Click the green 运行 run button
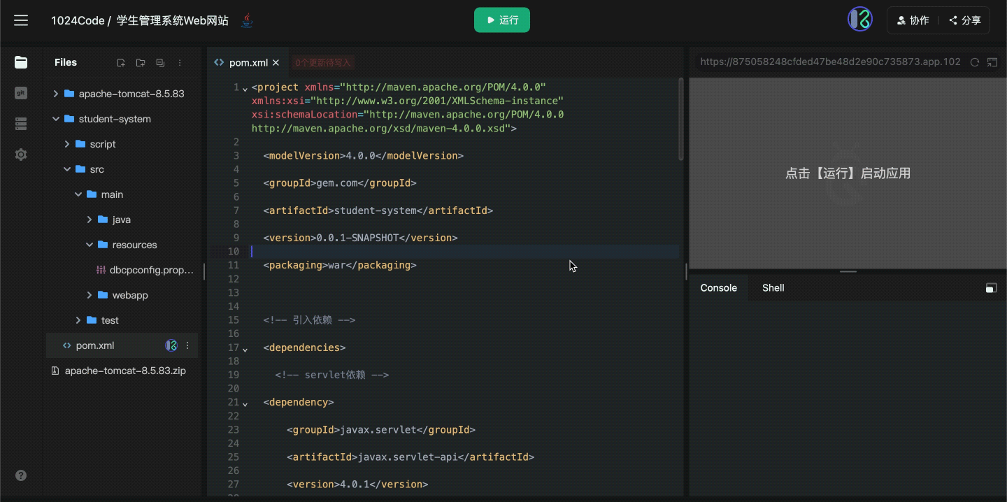This screenshot has width=1007, height=502. tap(502, 20)
